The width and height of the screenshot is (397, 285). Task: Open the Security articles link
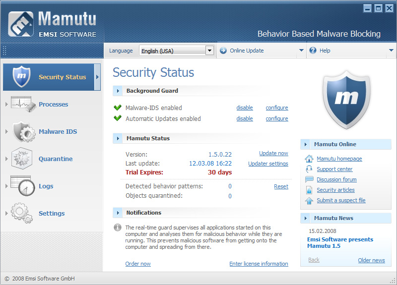pos(335,190)
